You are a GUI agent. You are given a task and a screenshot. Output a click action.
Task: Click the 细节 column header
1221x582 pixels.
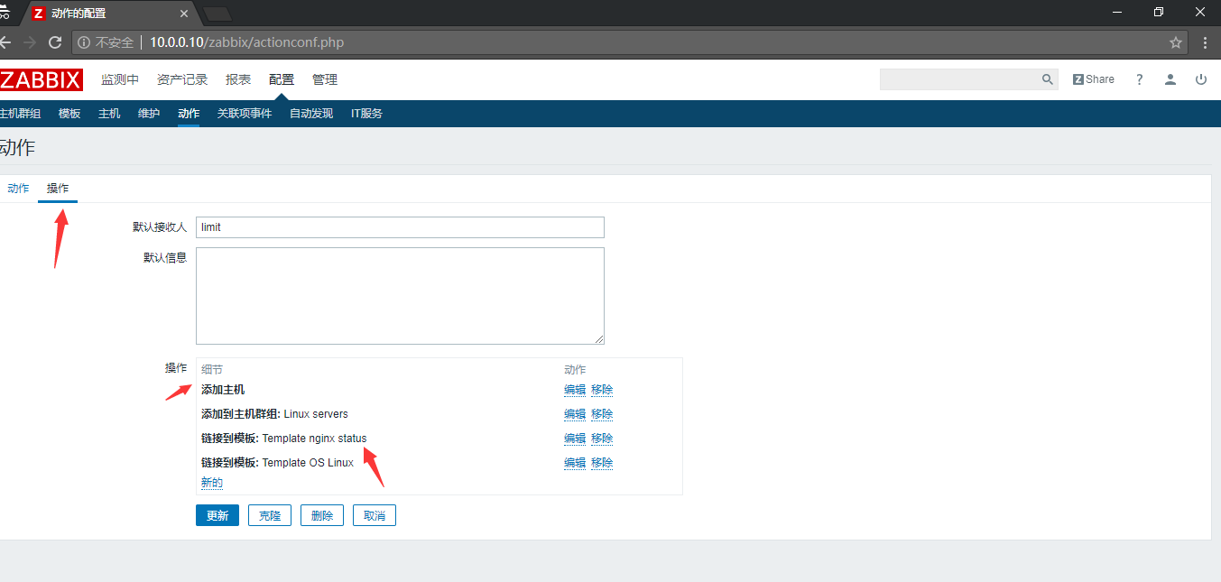tap(212, 370)
